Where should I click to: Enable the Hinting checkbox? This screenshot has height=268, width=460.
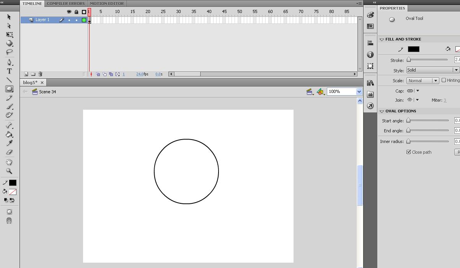(x=444, y=80)
